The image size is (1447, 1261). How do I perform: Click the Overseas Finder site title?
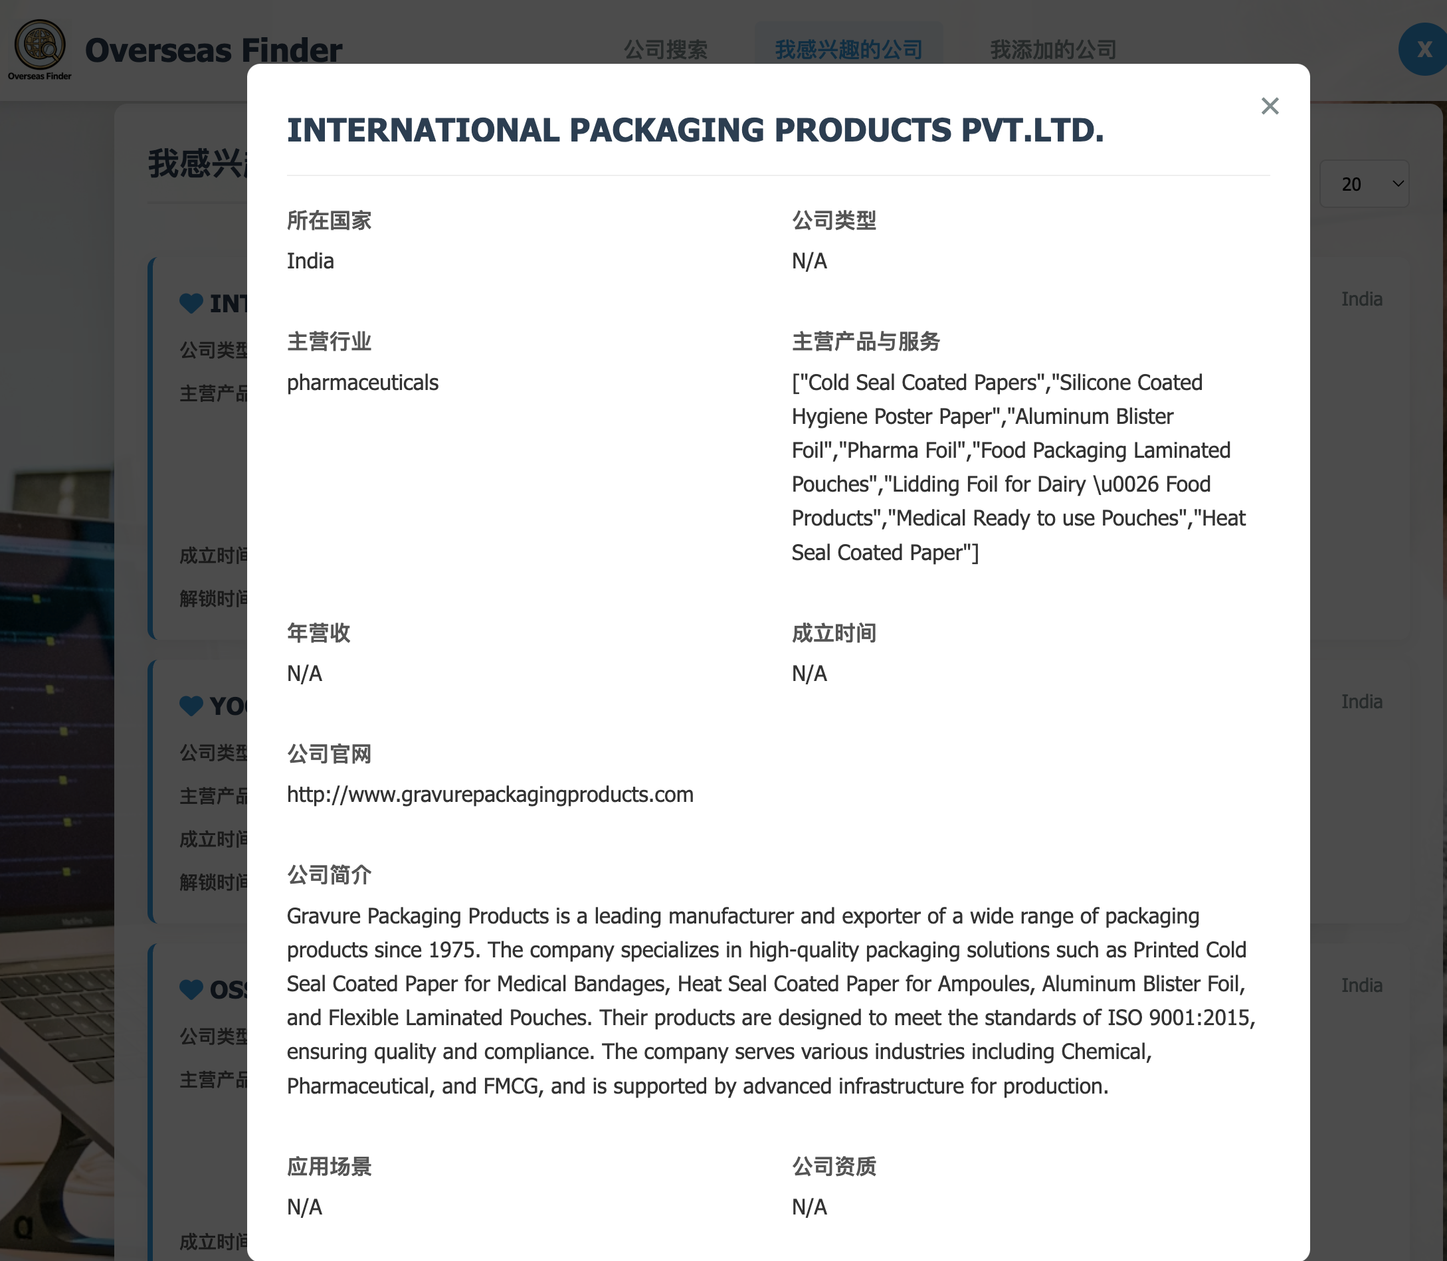tap(213, 50)
